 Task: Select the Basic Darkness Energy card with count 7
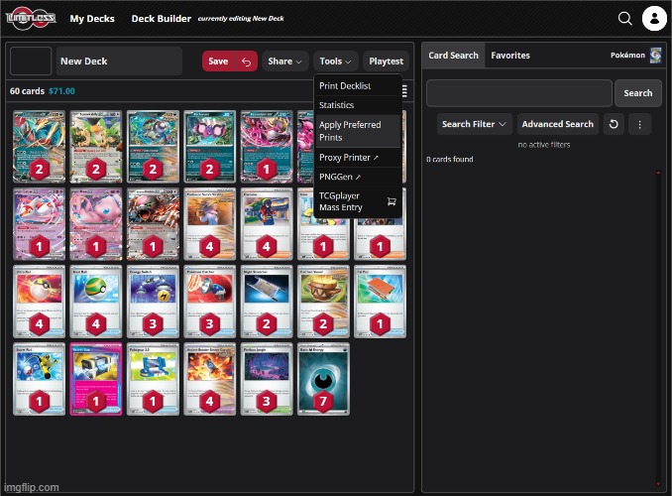point(323,379)
